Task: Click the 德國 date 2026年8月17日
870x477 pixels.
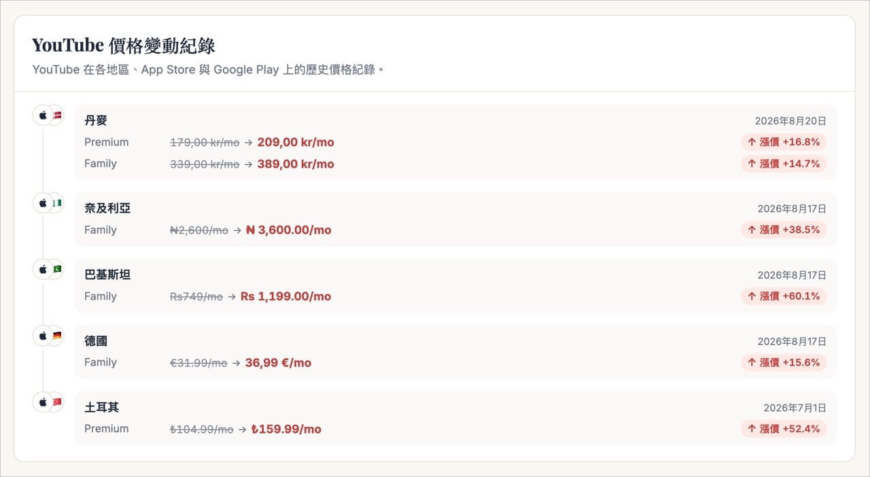Action: 792,341
